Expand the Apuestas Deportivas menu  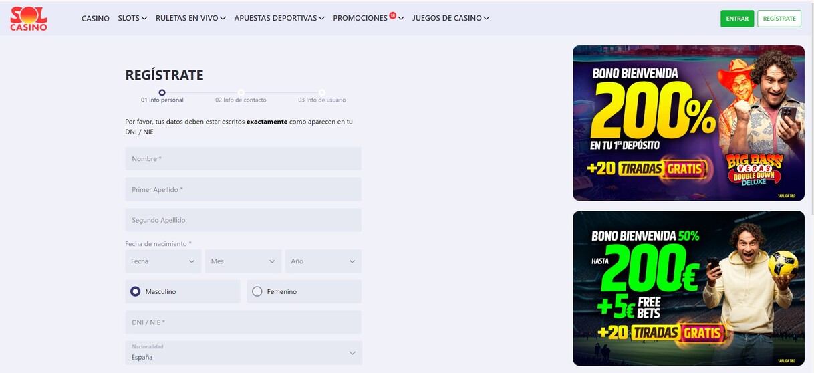279,18
